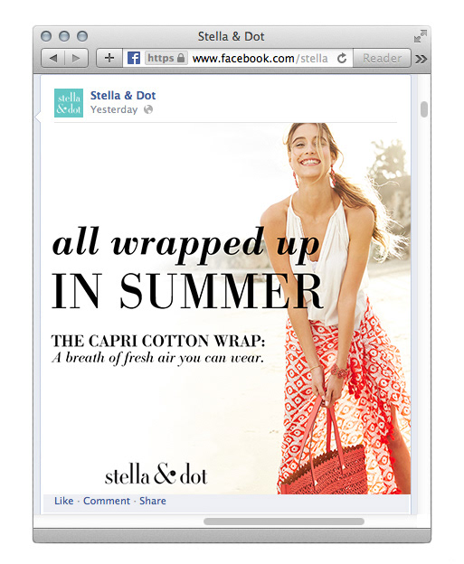The image size is (464, 564).
Task: Add bookmark with the plus button
Action: (x=109, y=58)
